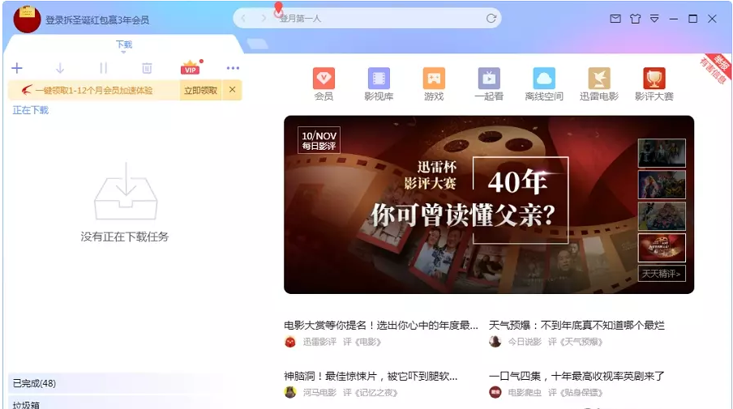Select the fourth red banner side thumbnail
This screenshot has width=733, height=409.
point(662,248)
